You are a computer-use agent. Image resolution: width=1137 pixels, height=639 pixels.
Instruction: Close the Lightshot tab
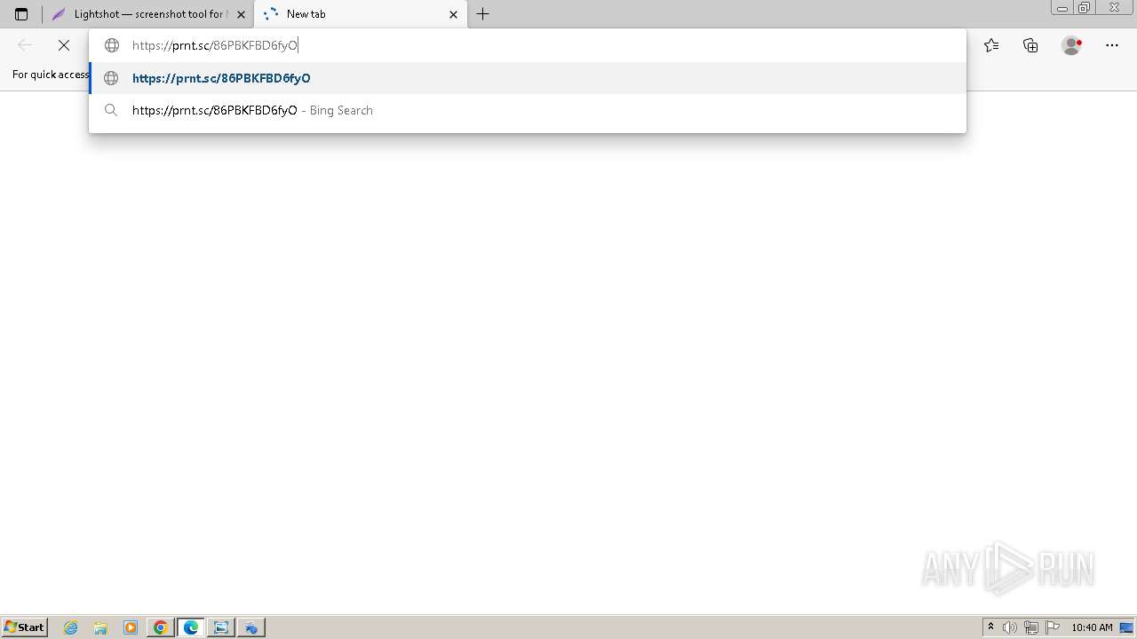tap(241, 14)
